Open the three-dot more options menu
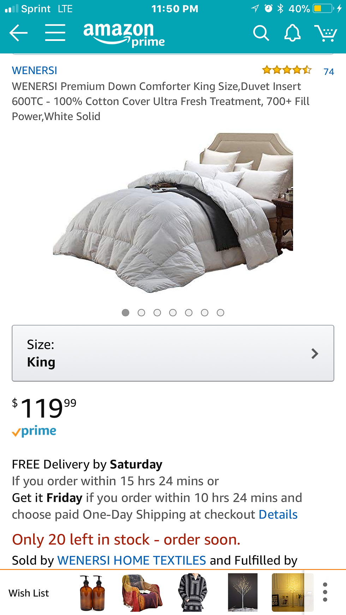Screen dimensions: 346x615 [x=325, y=592]
